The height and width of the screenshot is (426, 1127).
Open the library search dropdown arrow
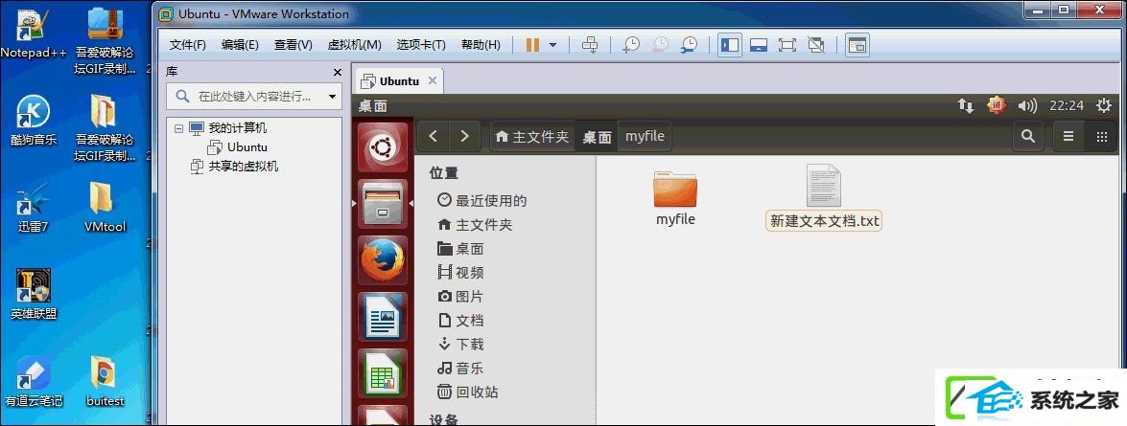point(332,96)
